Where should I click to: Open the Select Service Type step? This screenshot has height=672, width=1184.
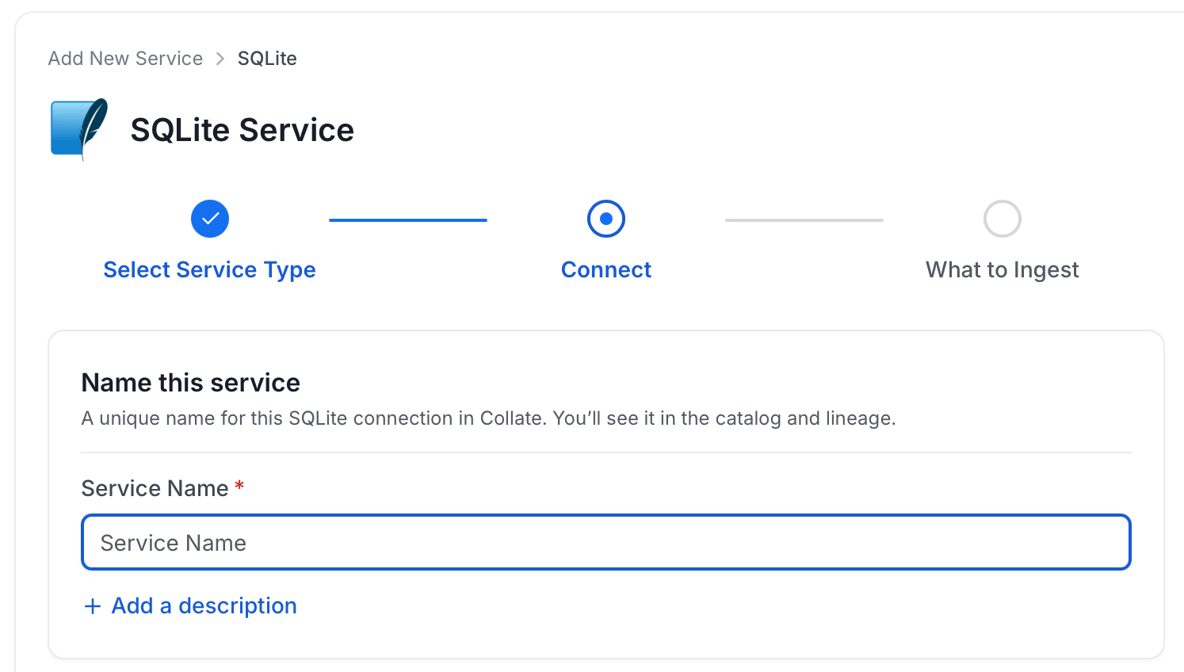pyautogui.click(x=210, y=269)
